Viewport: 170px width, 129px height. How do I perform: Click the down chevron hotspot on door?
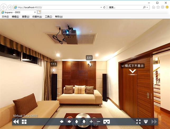coord(133,72)
